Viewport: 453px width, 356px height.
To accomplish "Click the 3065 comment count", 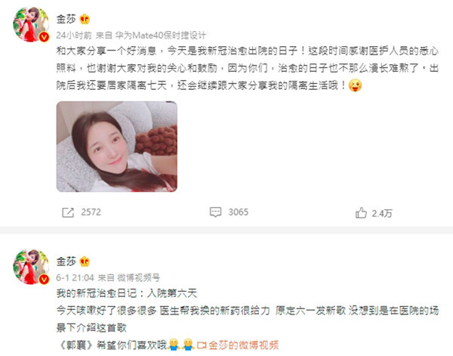I will [x=239, y=212].
